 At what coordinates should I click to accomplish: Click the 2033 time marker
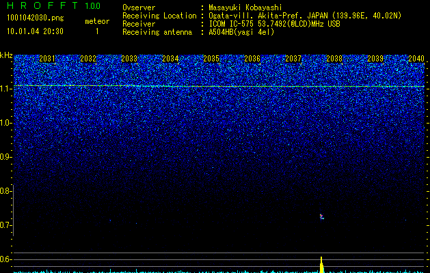coord(129,59)
